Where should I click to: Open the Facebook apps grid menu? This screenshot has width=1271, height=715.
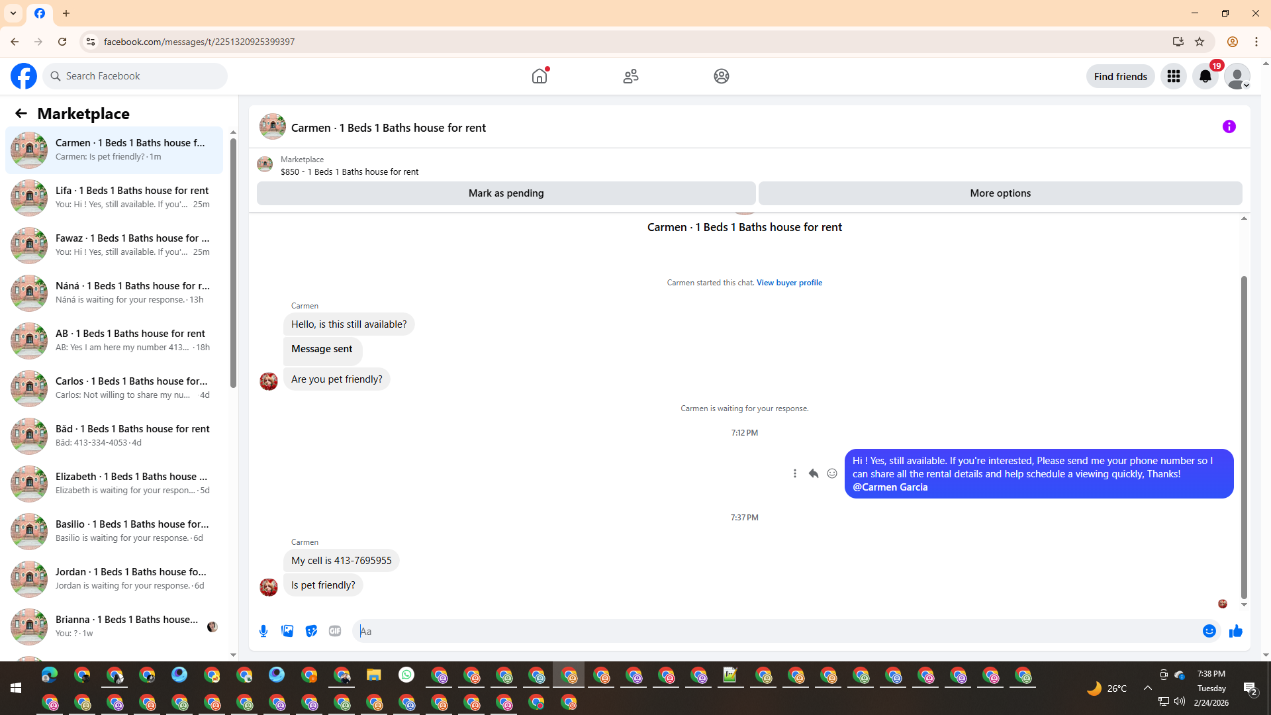point(1173,76)
